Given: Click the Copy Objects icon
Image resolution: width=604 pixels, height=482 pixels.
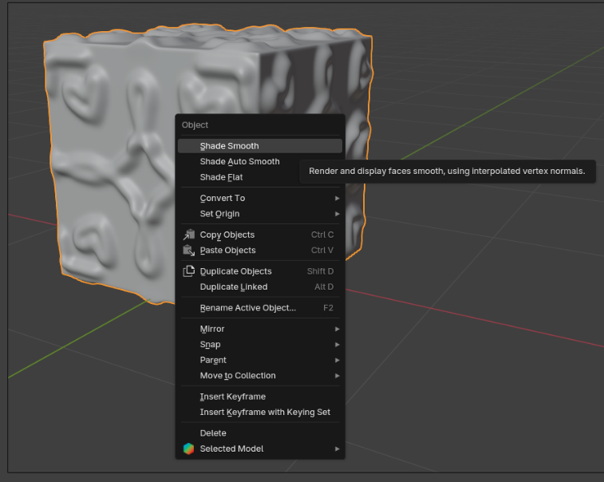Looking at the screenshot, I should tap(188, 235).
